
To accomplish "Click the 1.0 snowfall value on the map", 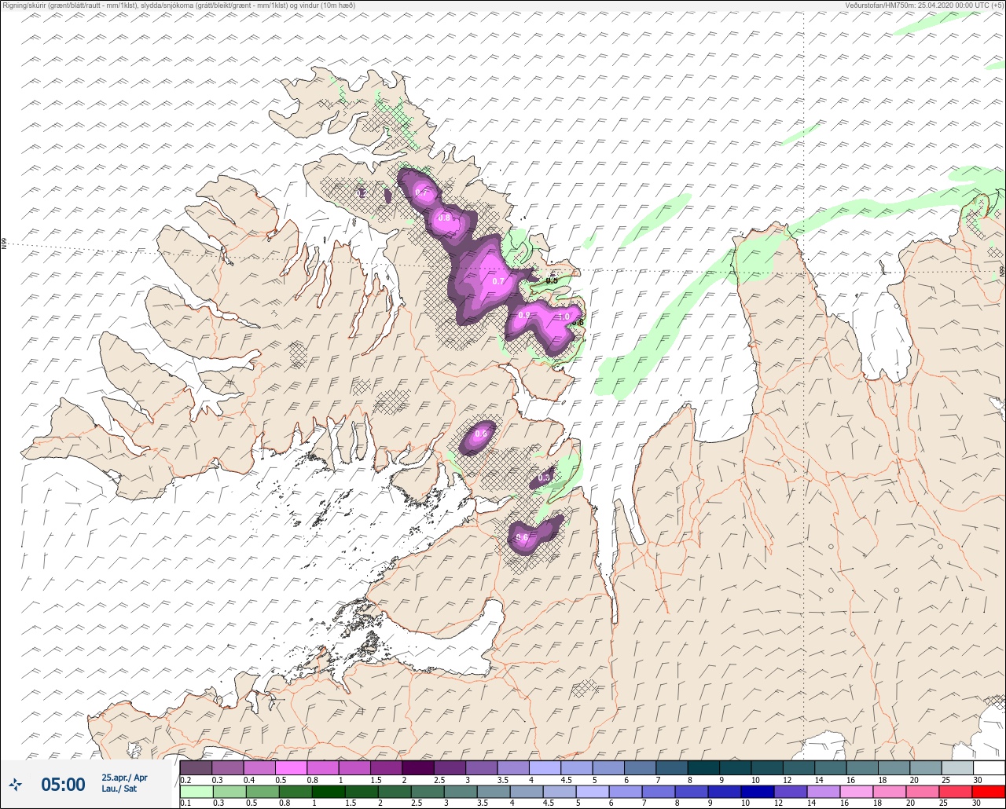I will 564,317.
